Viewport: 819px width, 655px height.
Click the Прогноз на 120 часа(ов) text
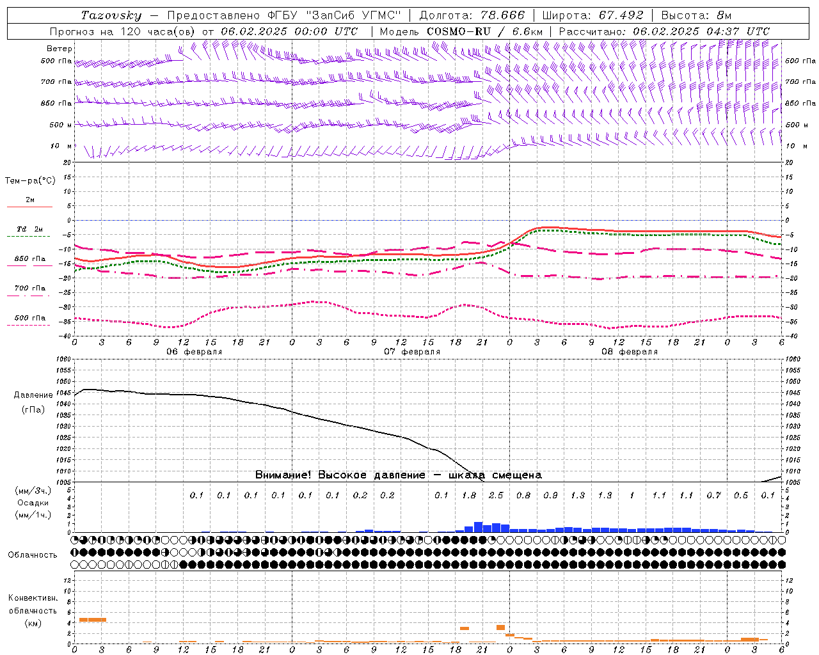coord(123,31)
